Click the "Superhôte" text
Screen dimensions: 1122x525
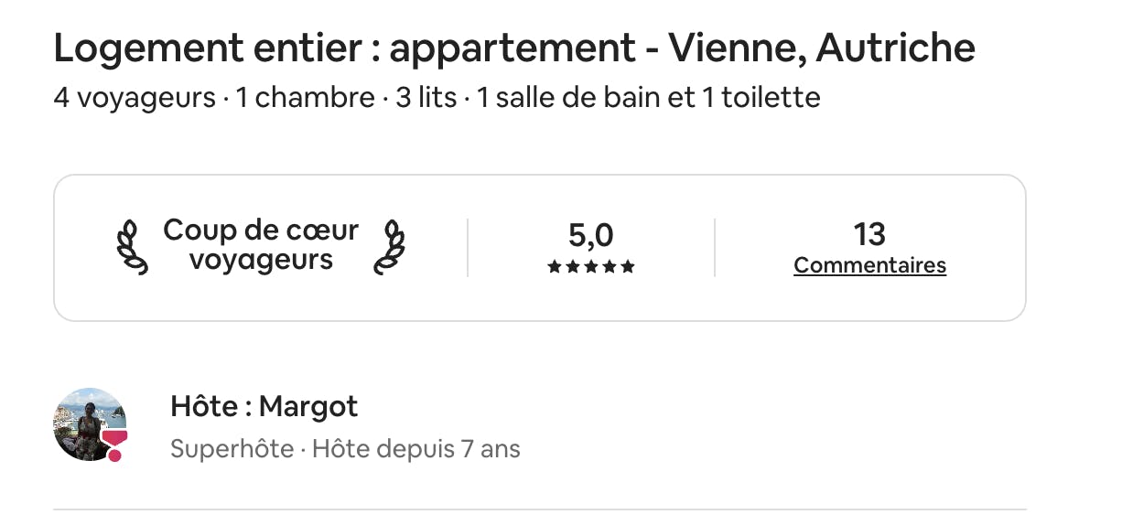tap(232, 449)
